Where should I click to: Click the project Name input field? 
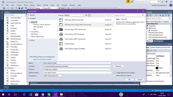point(77,63)
